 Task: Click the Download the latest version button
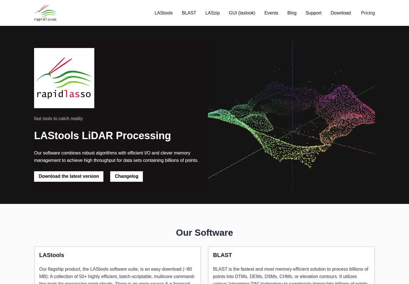click(69, 176)
